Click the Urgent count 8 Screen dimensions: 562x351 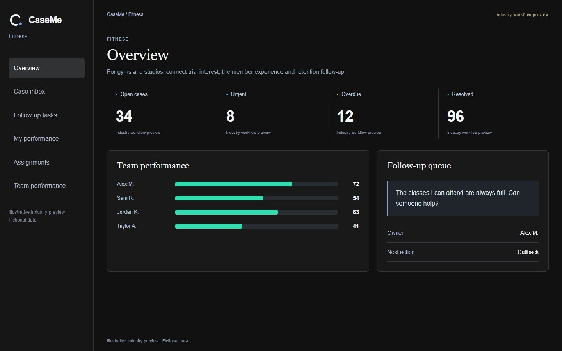tap(230, 116)
